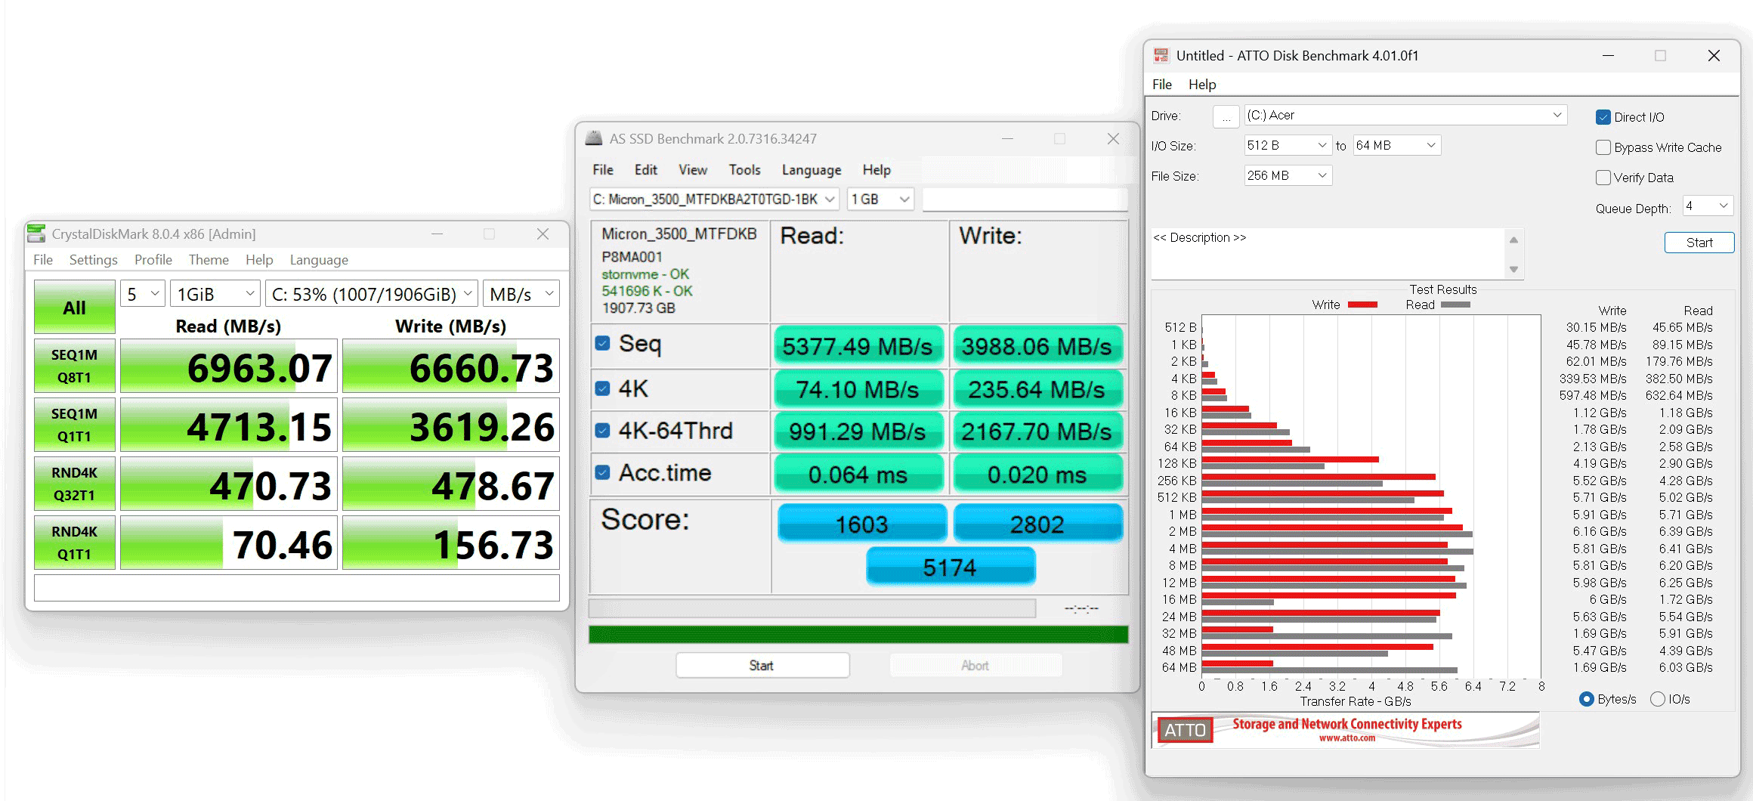1753x801 pixels.
Task: Click the total score 5174 in AS SSD
Action: point(950,567)
